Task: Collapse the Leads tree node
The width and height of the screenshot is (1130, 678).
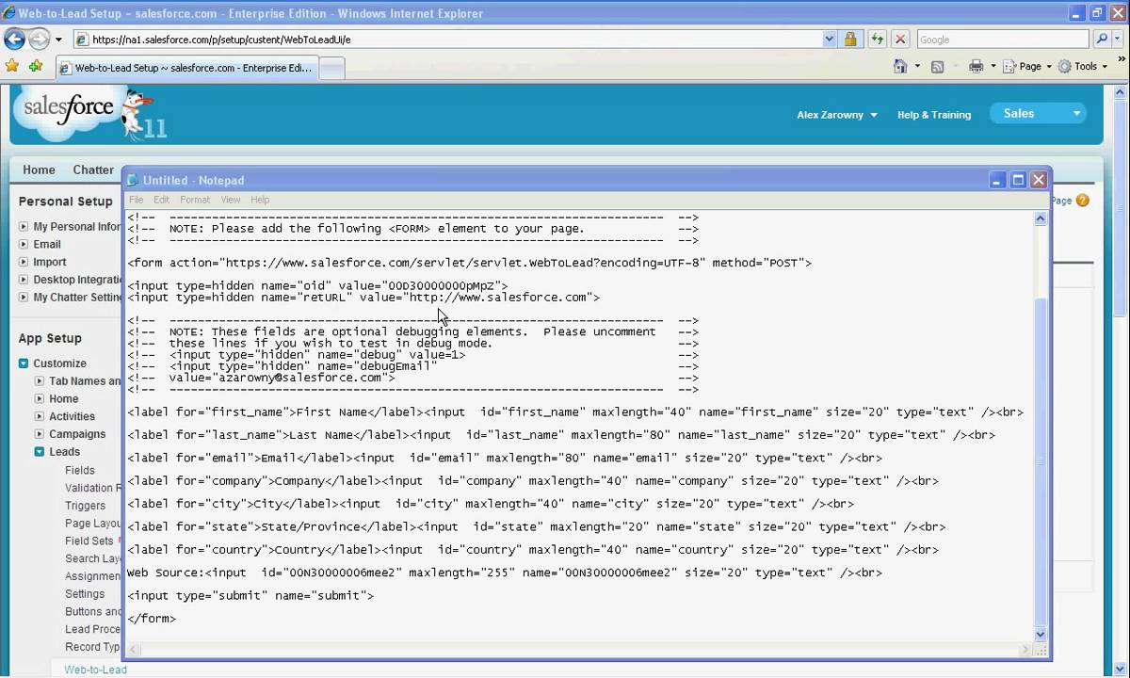Action: 40,452
